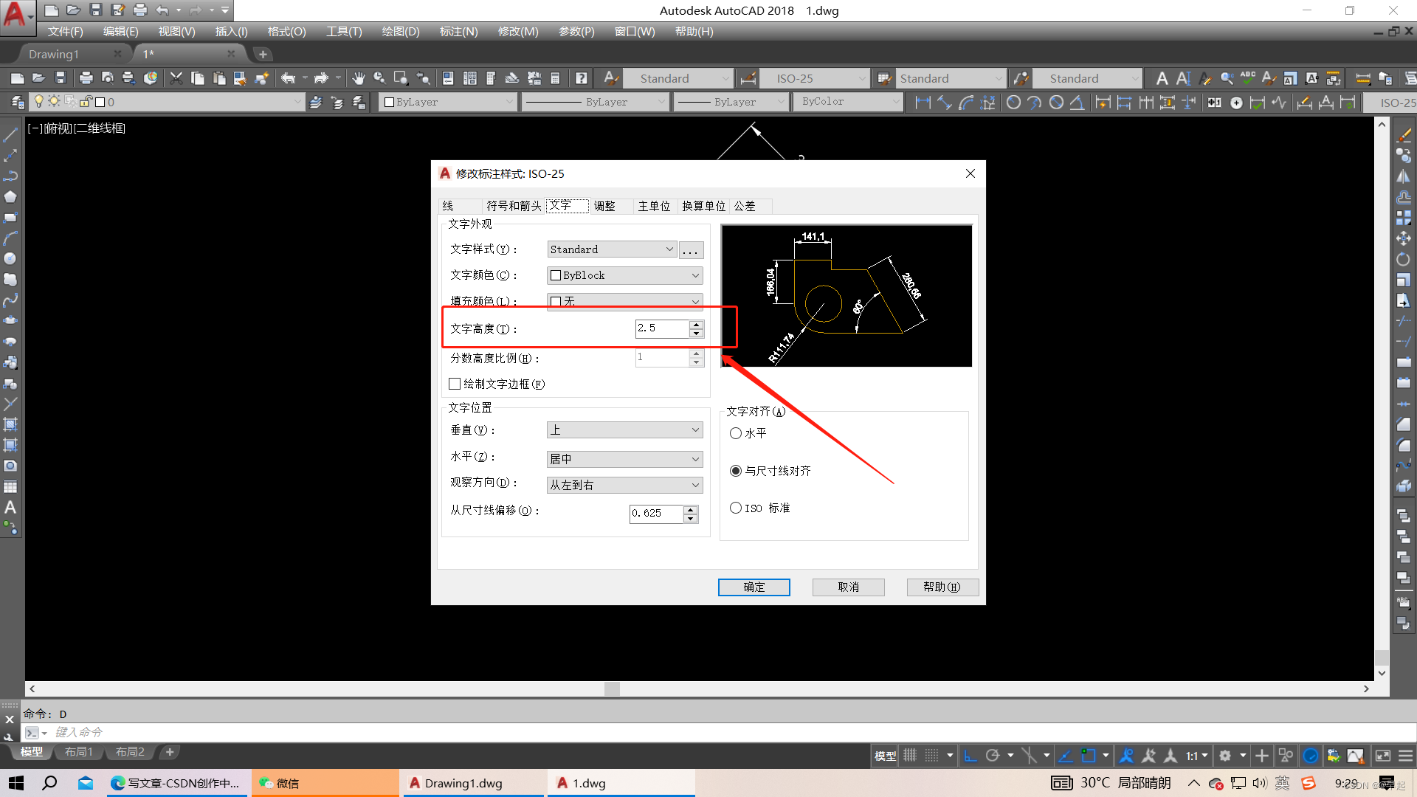Open the Help question mark toolbar icon
Screen dimensions: 1417x797
pos(582,78)
